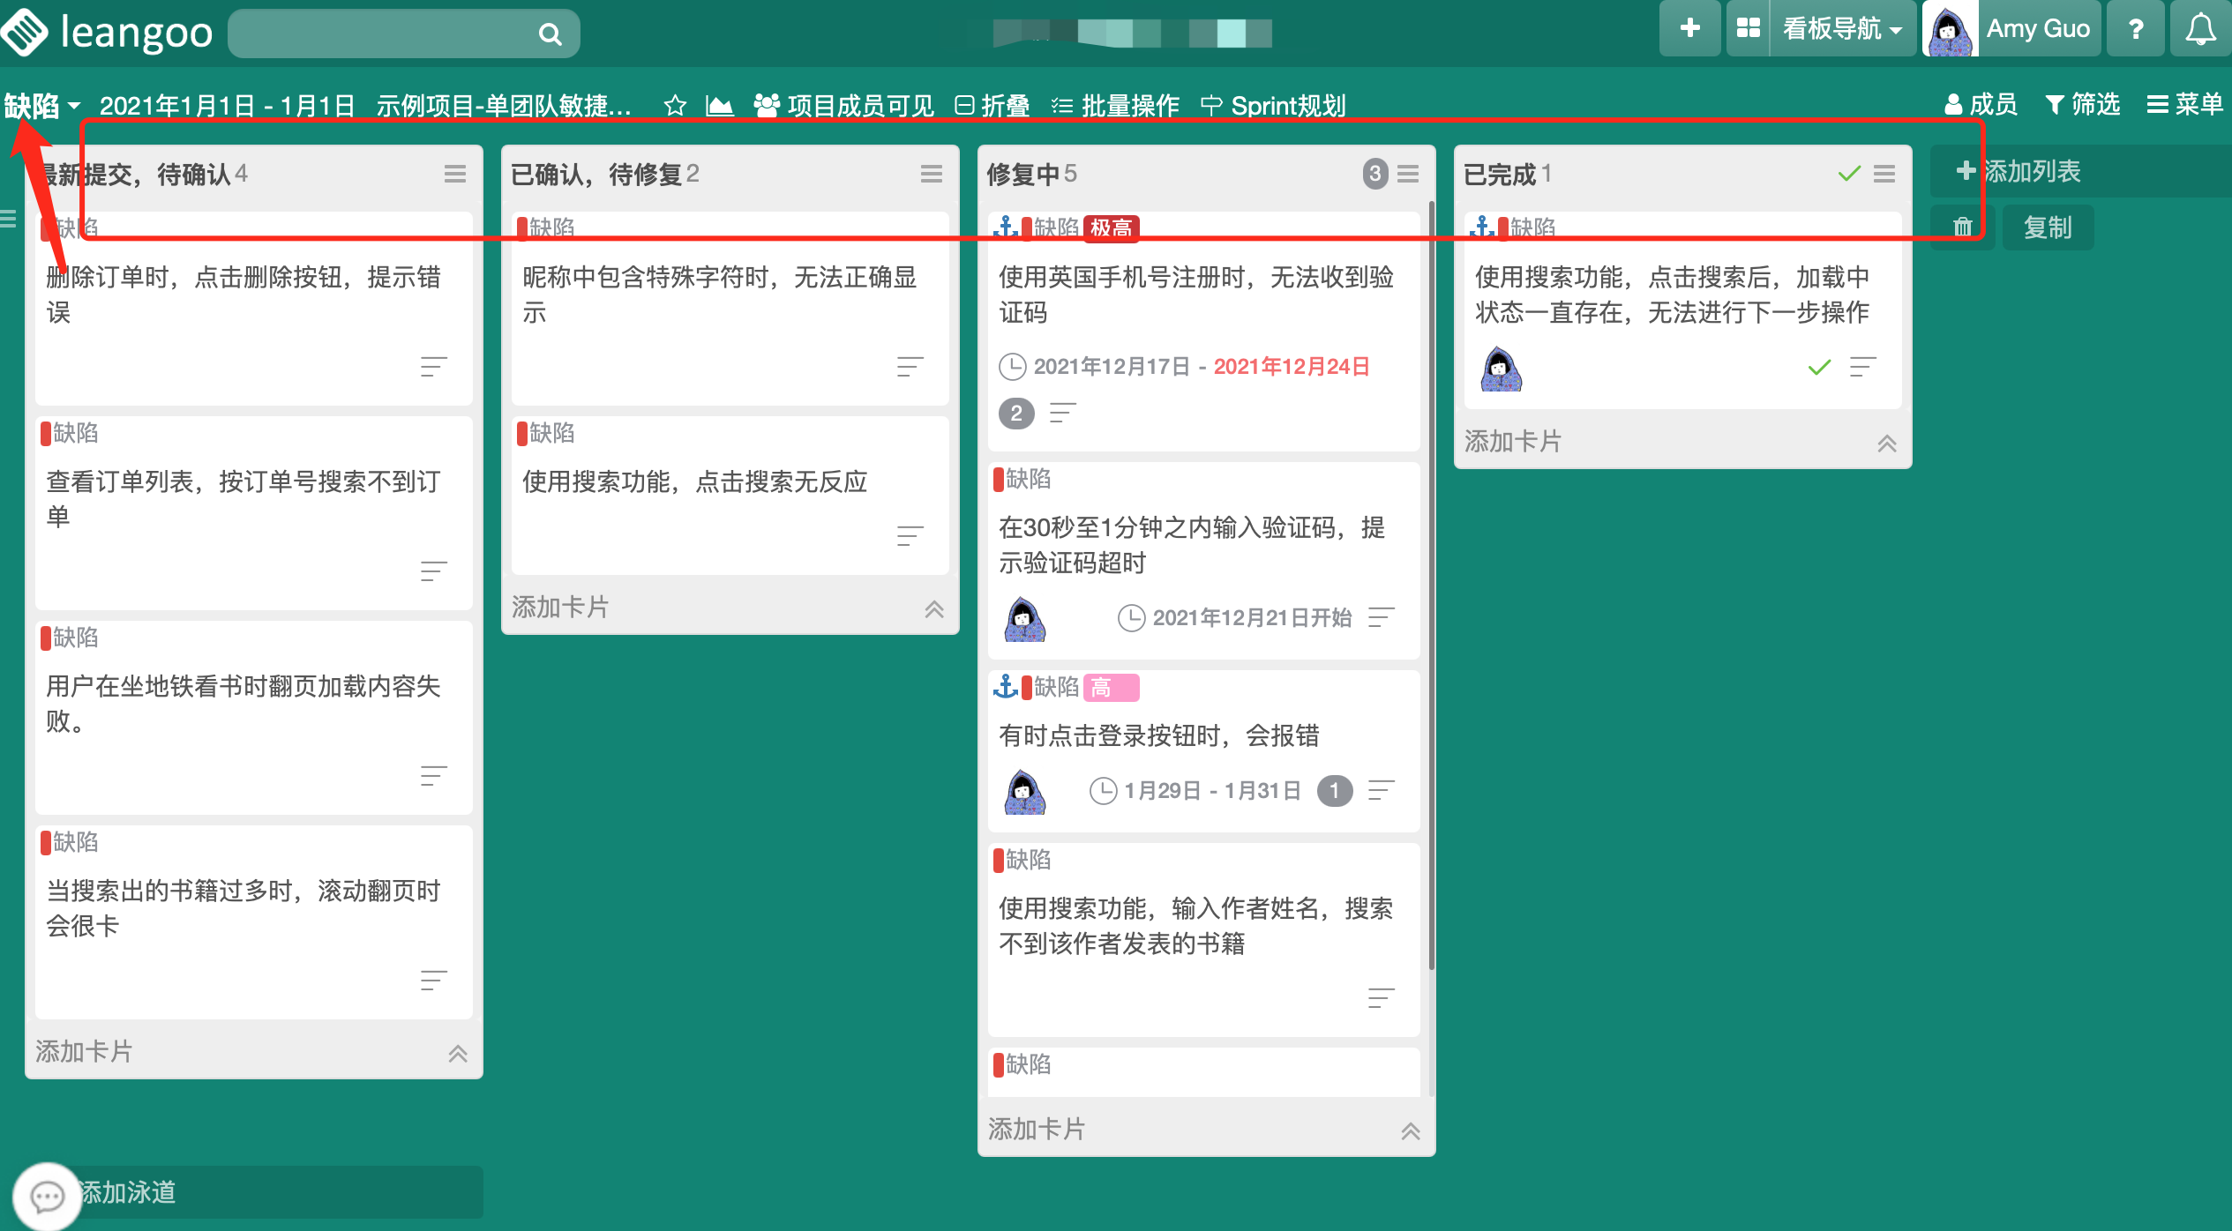
Task: Open the chat bubble support icon
Action: pyautogui.click(x=47, y=1196)
